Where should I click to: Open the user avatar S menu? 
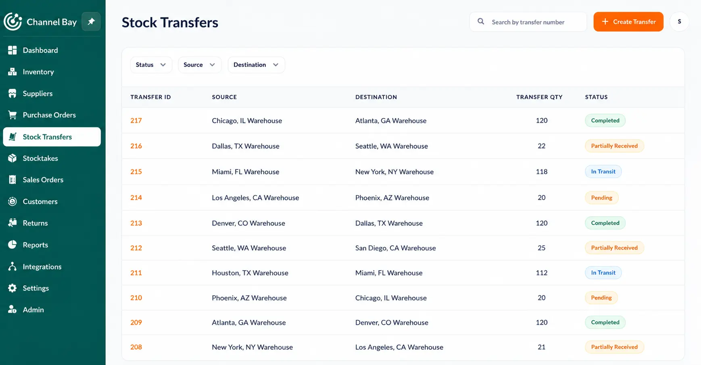[x=679, y=22]
